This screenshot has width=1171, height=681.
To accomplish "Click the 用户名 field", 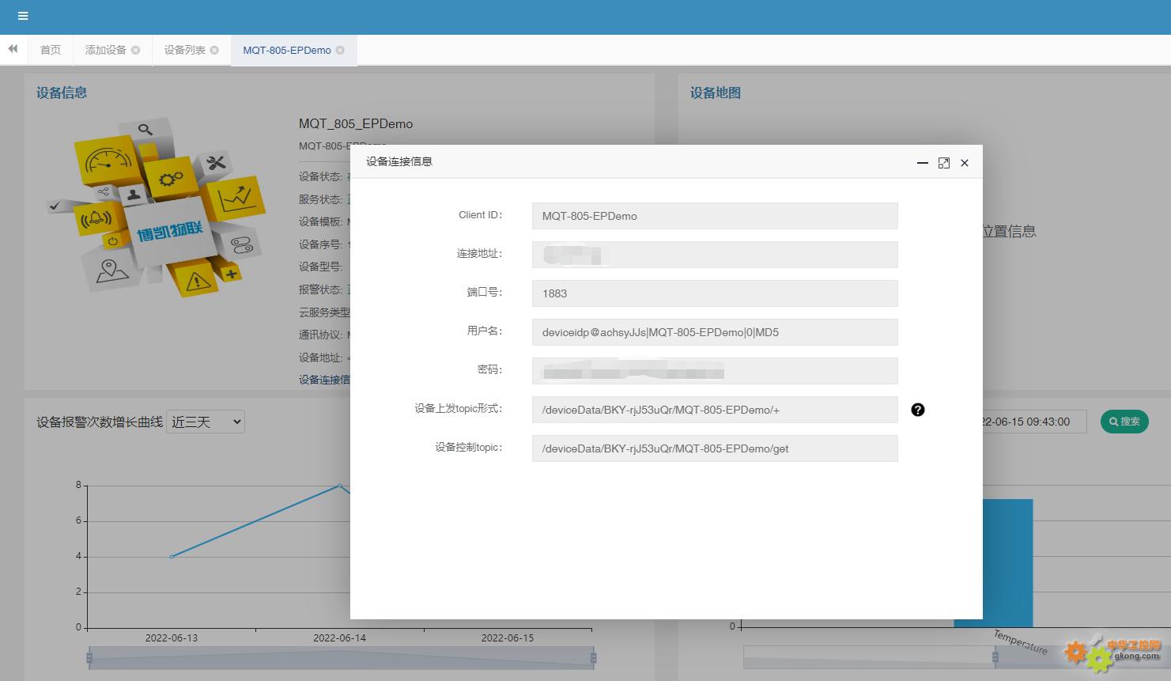I will tap(715, 332).
